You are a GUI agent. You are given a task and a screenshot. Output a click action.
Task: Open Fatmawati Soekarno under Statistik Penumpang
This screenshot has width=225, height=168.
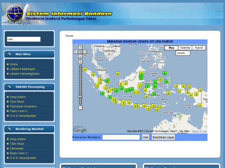tap(23, 107)
